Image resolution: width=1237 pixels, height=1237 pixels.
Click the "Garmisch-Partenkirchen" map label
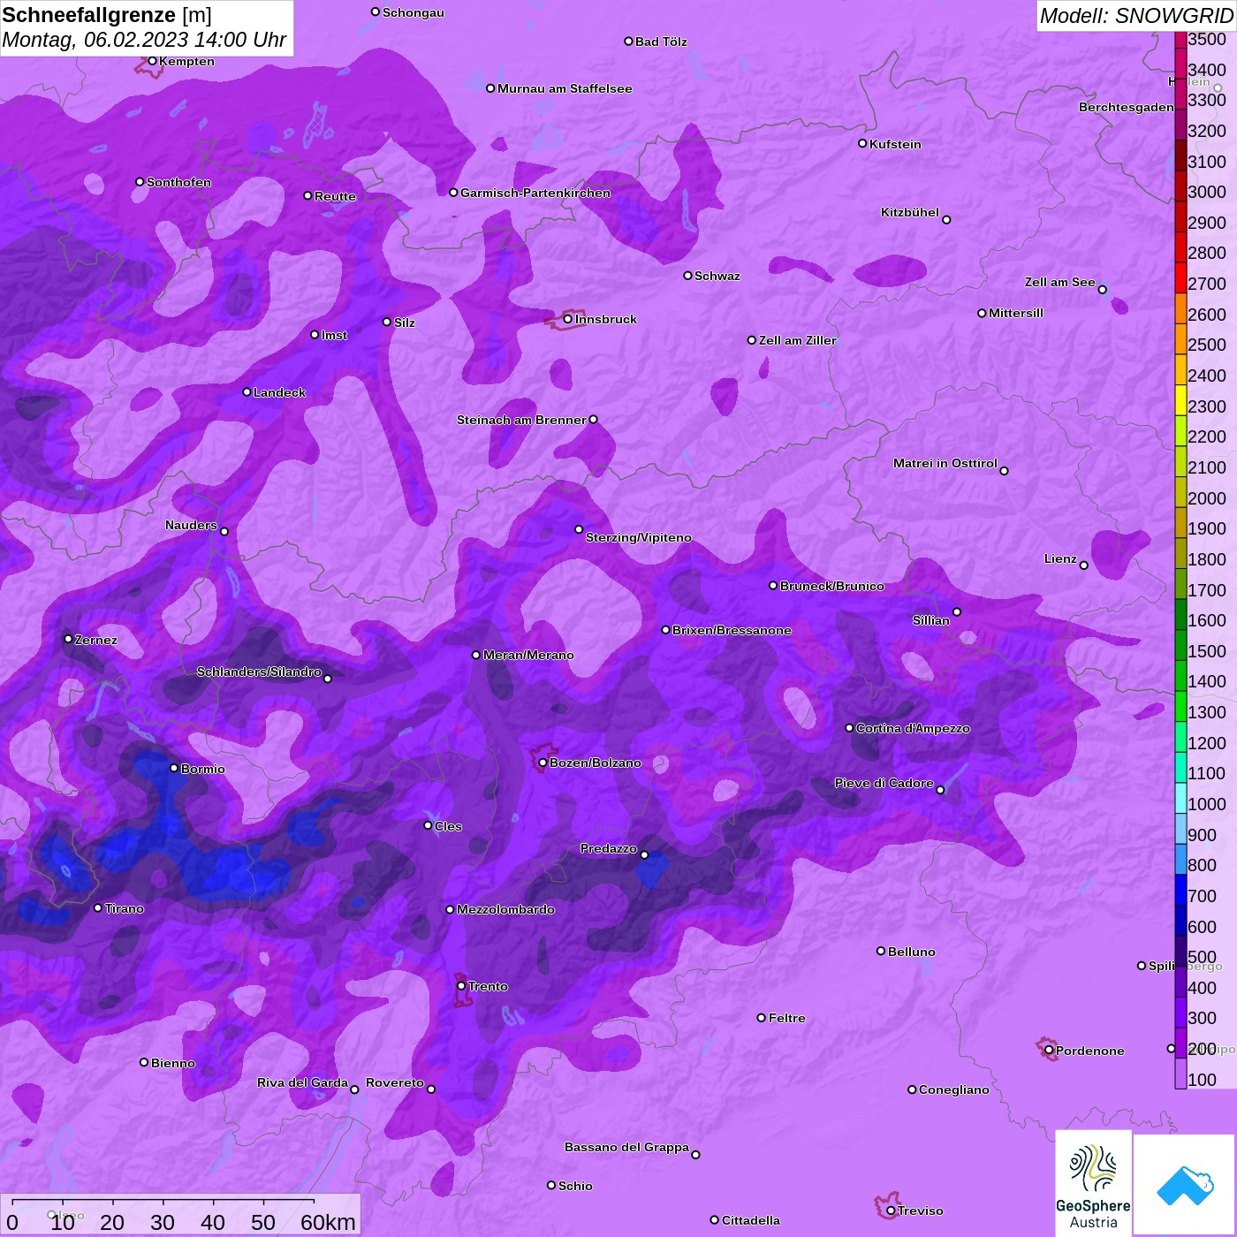[x=535, y=193]
